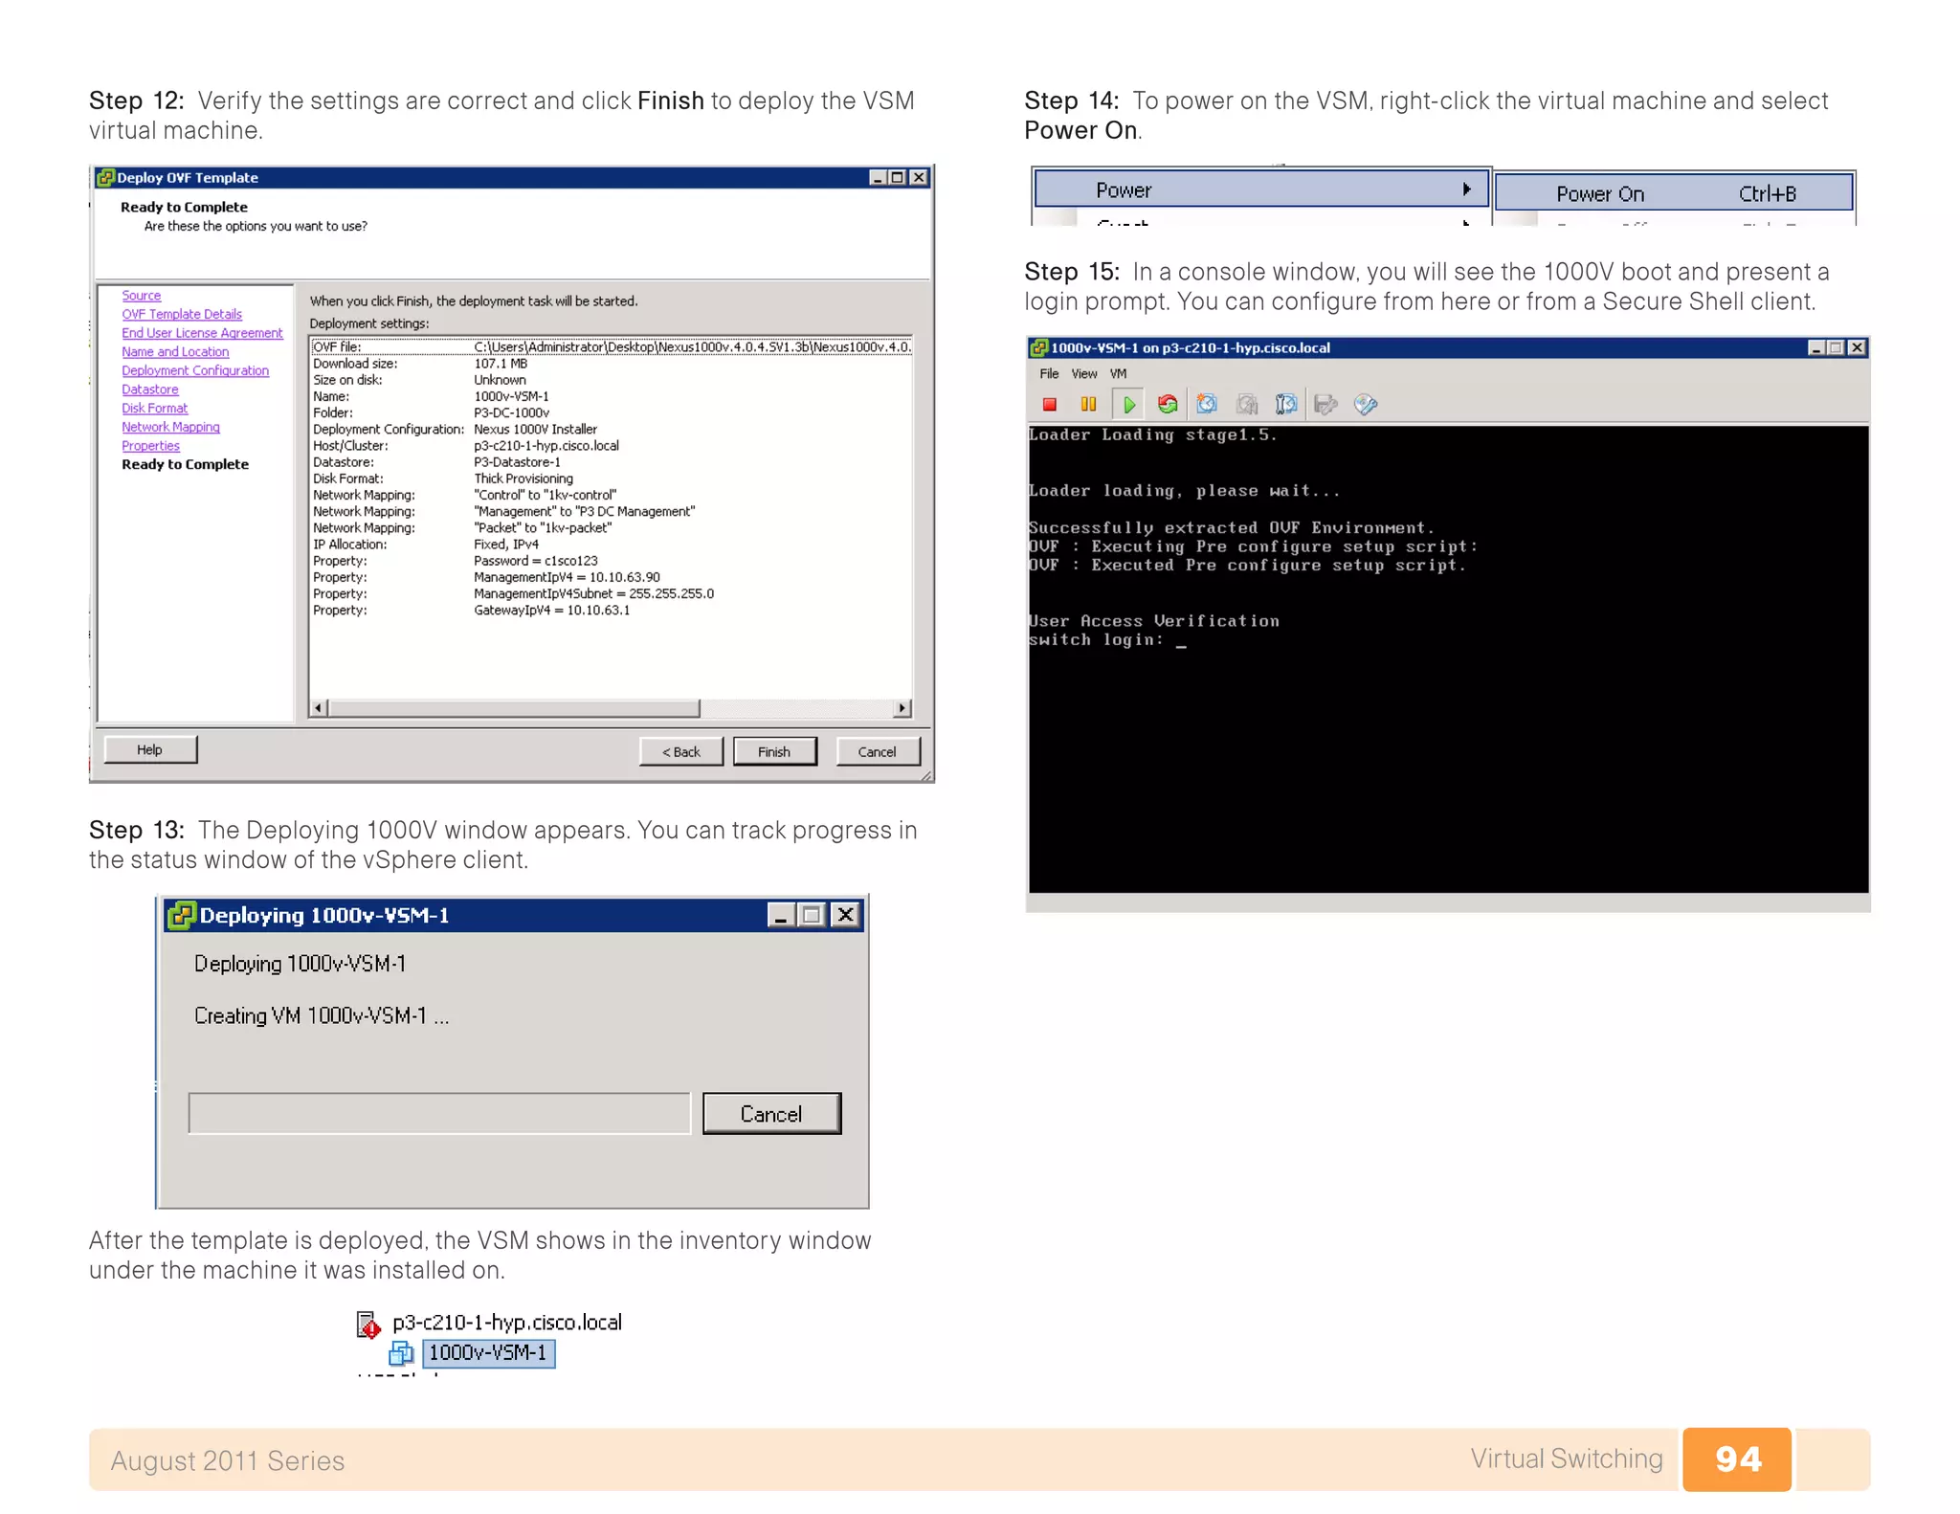
Task: Click the red Power Off icon
Action: (x=1049, y=405)
